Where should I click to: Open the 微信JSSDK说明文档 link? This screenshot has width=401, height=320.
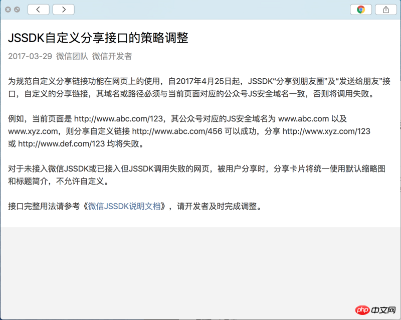pos(124,206)
